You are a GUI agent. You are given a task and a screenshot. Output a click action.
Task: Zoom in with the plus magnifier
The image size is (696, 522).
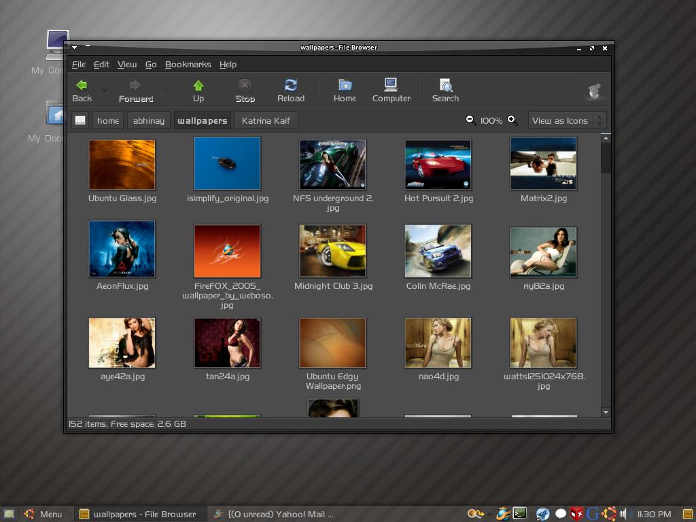click(512, 120)
